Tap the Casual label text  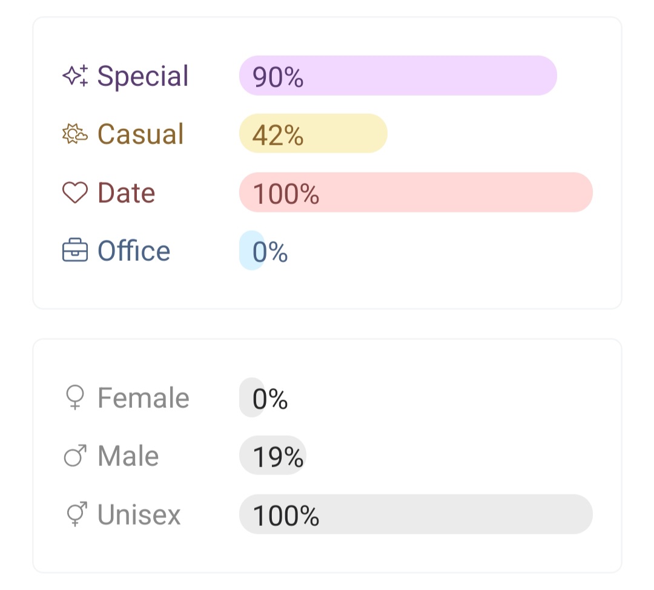coord(140,134)
